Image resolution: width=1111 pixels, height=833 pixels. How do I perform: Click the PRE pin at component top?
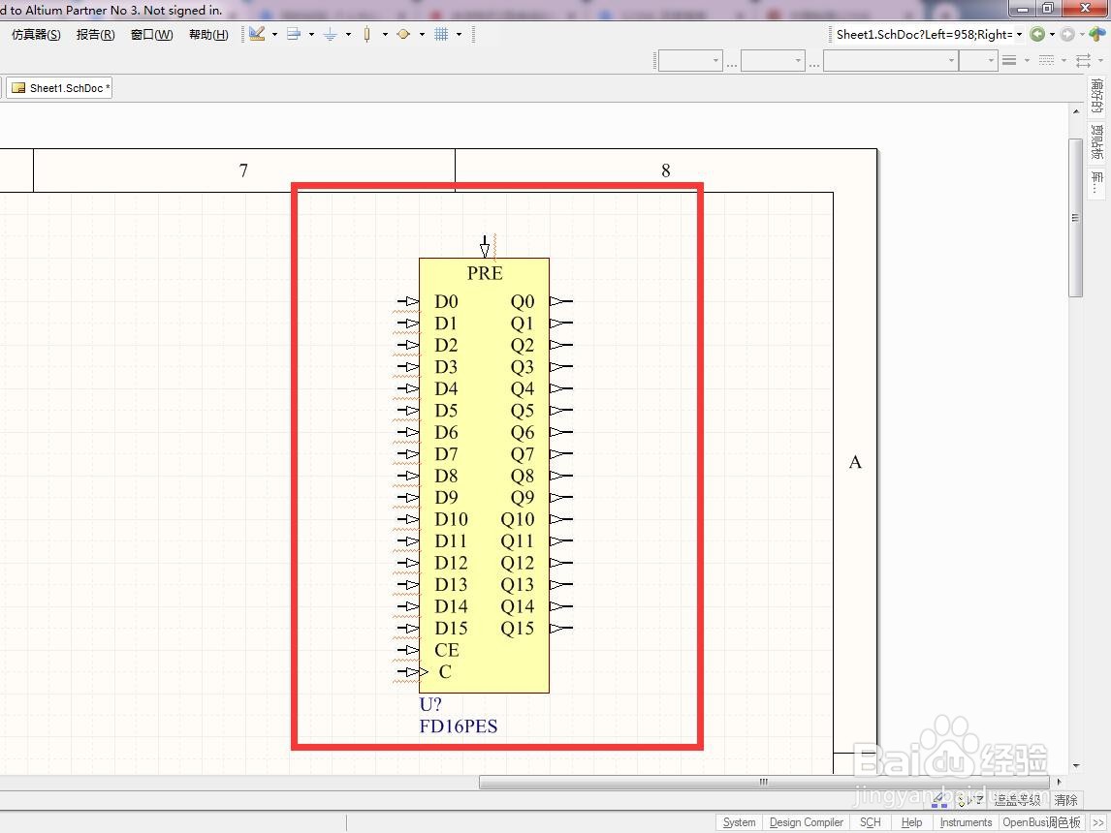pos(485,247)
